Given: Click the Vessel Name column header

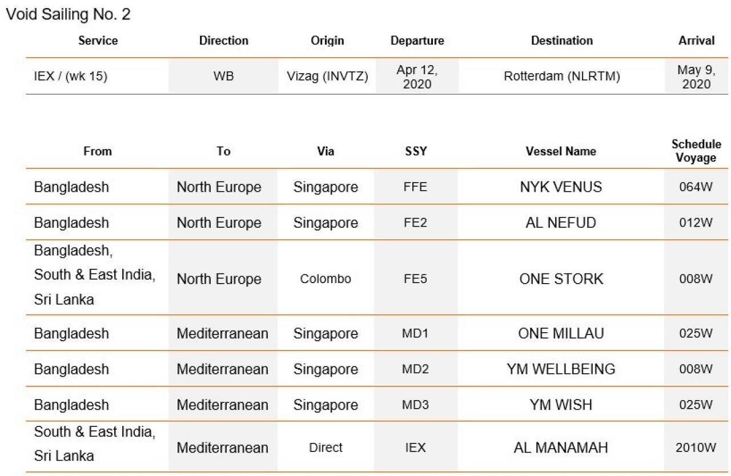Looking at the screenshot, I should [561, 151].
